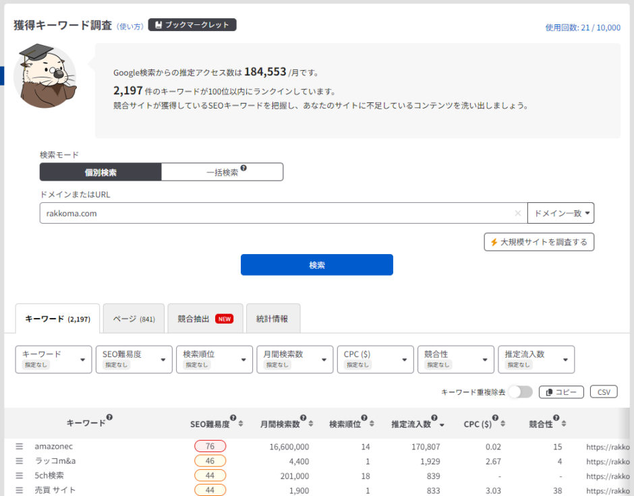634x496 pixels.
Task: Select 個別検索 search mode
Action: coord(100,172)
